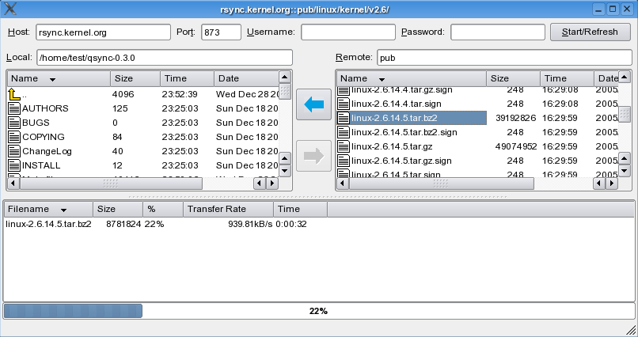
Task: Sort local list by Date column header
Action: [246, 78]
